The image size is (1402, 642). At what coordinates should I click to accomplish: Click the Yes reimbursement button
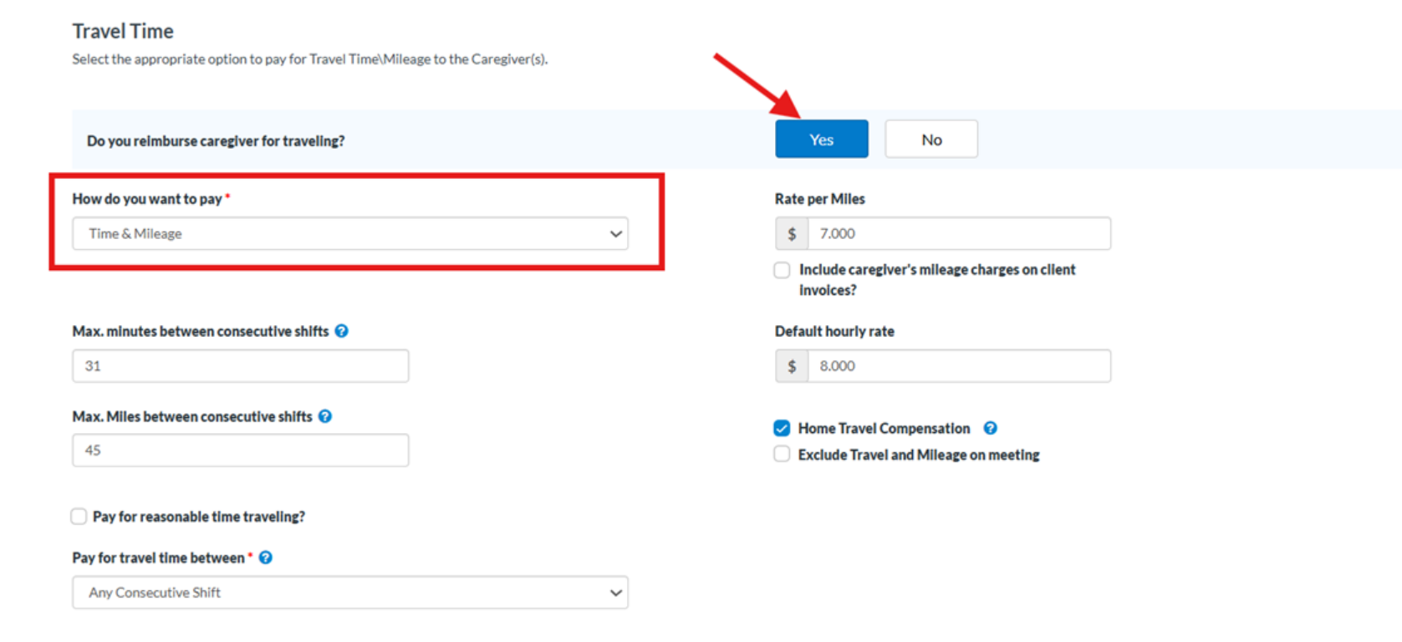(x=821, y=139)
